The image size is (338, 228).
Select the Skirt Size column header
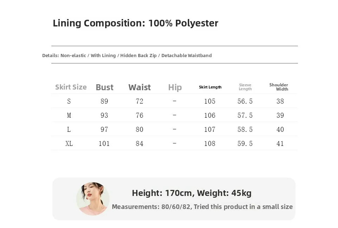coord(71,87)
